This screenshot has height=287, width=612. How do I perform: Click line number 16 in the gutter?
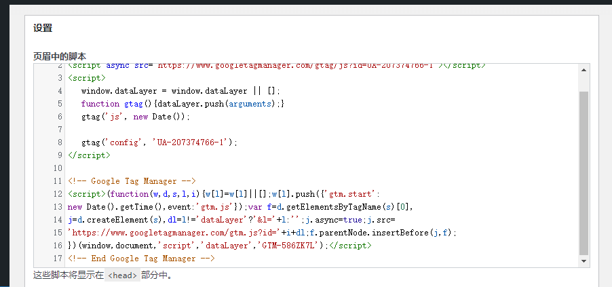coord(58,246)
